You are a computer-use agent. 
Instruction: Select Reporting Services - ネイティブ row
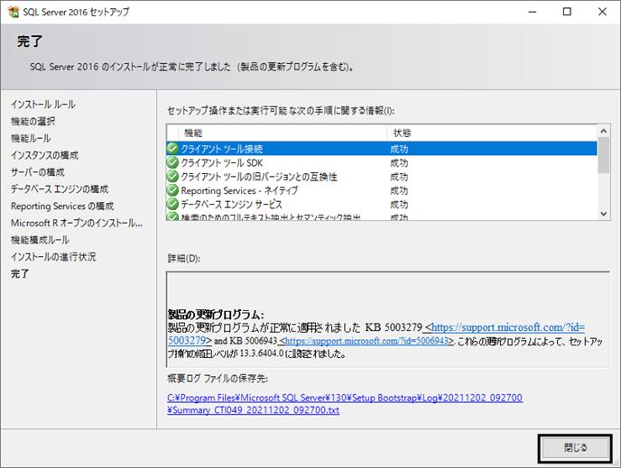382,190
